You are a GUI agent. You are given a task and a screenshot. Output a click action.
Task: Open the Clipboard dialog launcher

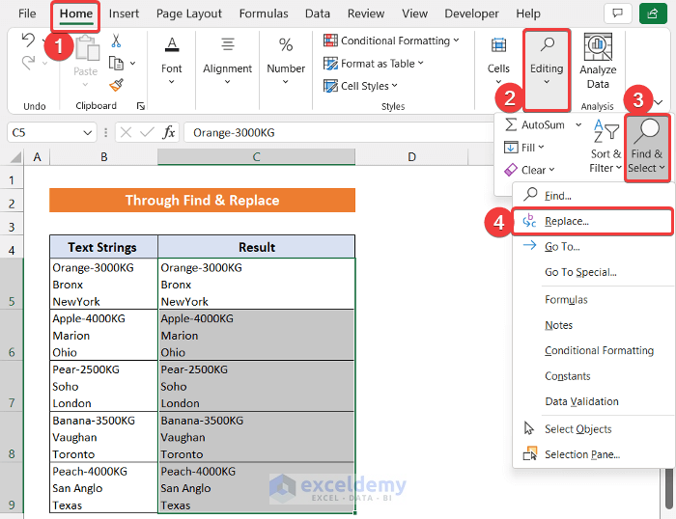pos(141,106)
